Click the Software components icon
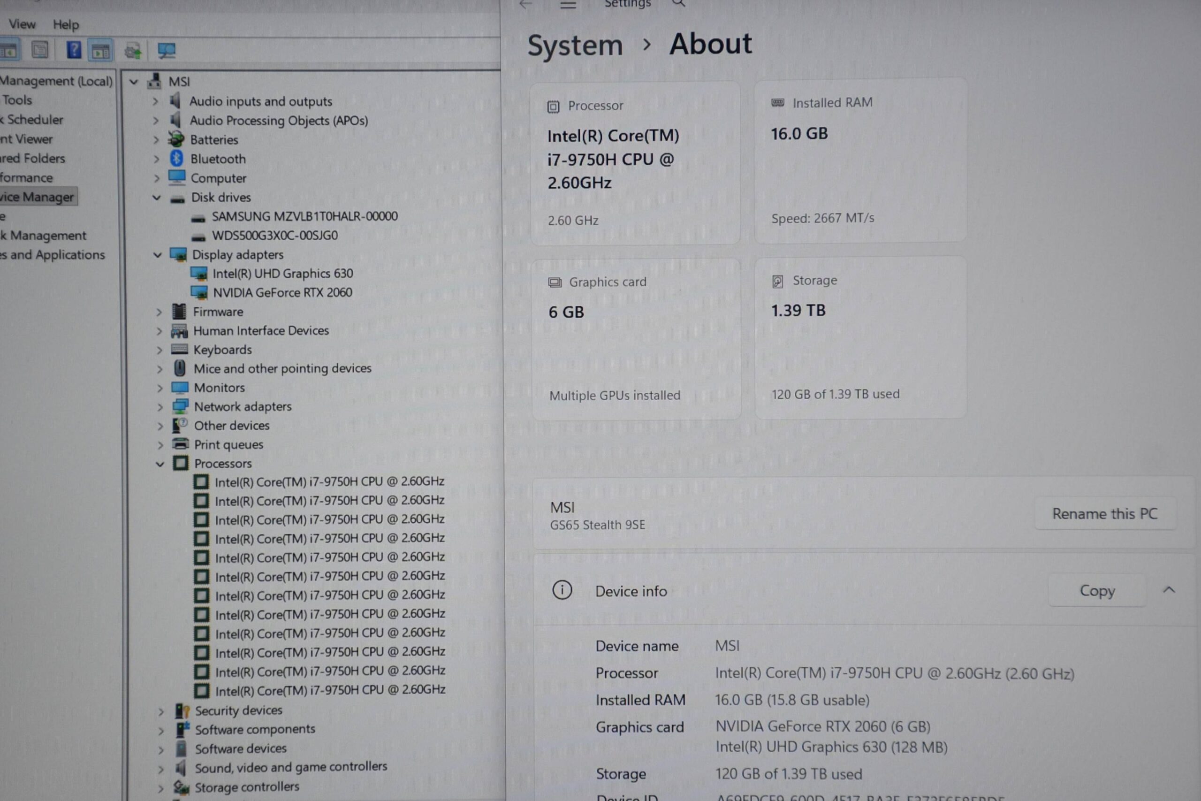 point(182,729)
